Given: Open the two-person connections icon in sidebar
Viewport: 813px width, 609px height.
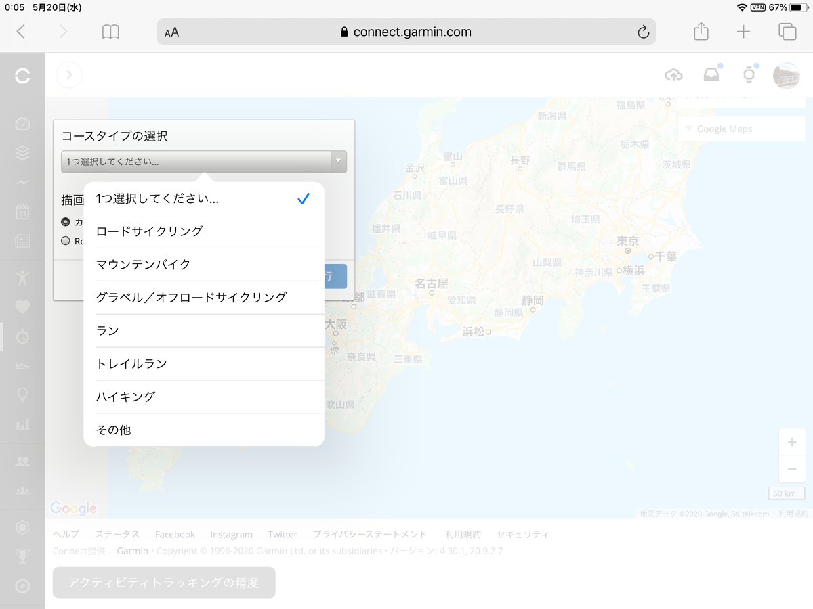Looking at the screenshot, I should (22, 461).
